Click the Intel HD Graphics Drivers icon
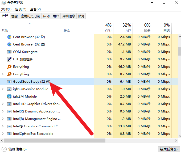Image resolution: width=181 pixels, height=155 pixels. (x=9, y=104)
